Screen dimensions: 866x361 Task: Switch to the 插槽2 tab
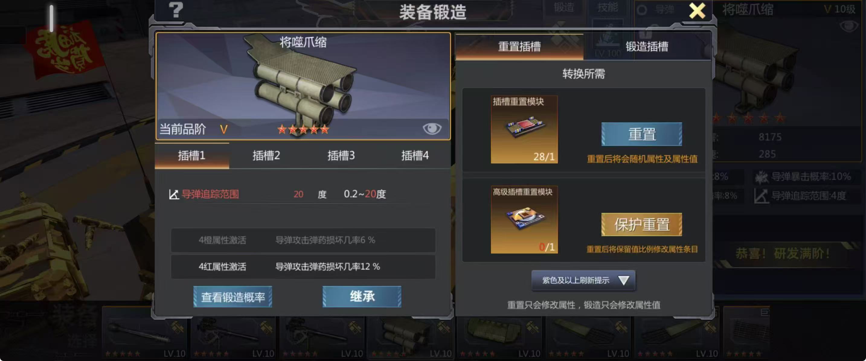tap(266, 156)
